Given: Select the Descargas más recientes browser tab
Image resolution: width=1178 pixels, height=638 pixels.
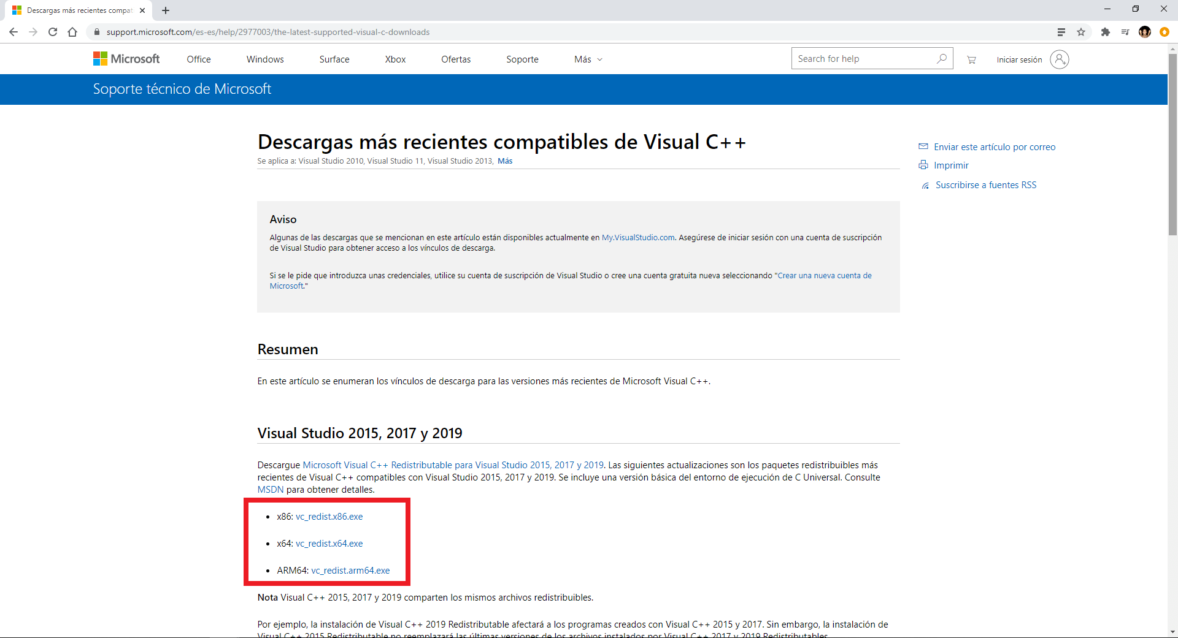Looking at the screenshot, I should (79, 10).
